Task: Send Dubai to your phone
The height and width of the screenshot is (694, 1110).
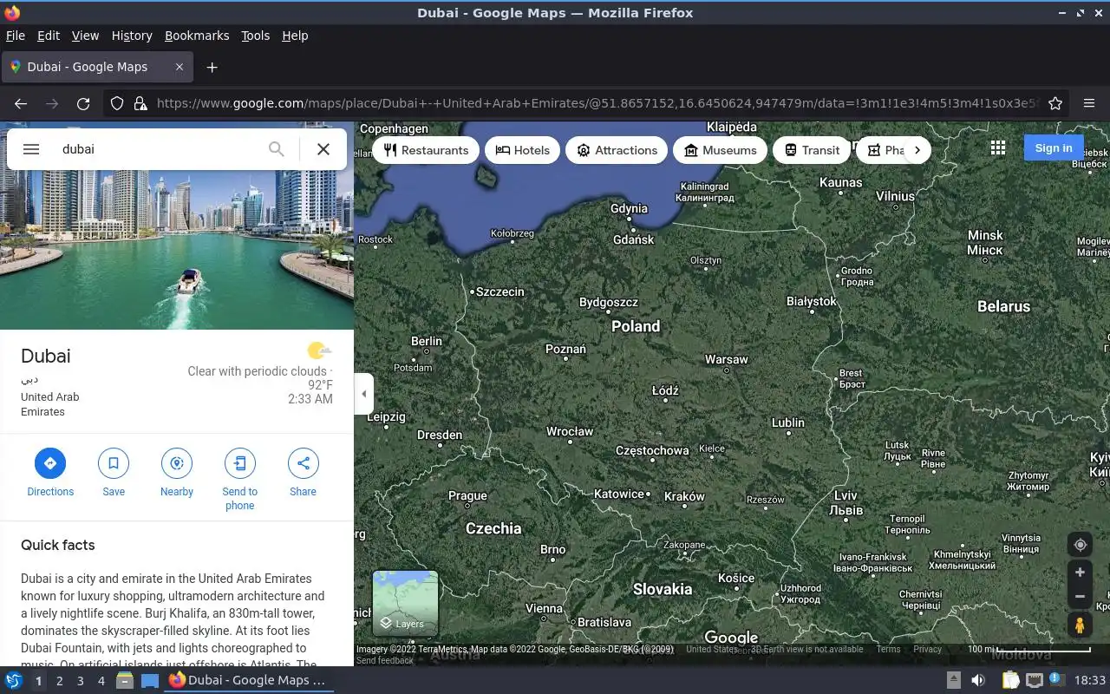Action: 240,479
